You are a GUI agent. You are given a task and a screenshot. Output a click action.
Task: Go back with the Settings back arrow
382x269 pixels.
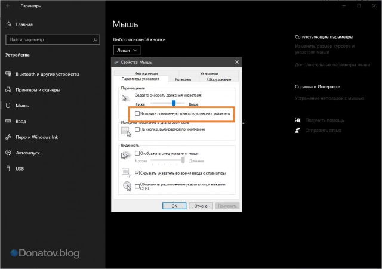pyautogui.click(x=8, y=5)
